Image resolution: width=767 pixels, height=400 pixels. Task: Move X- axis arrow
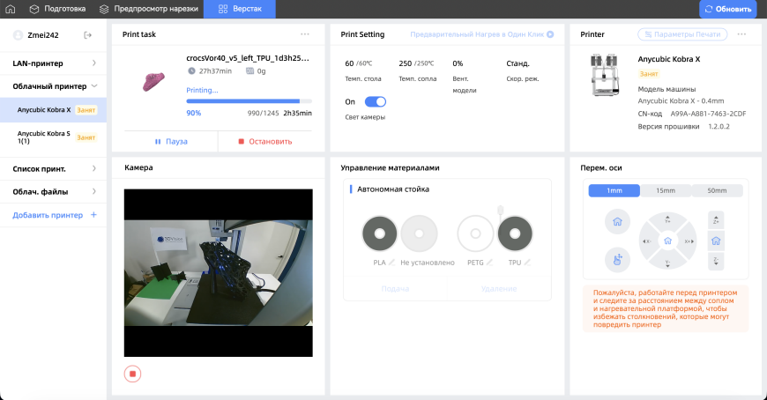[647, 241]
